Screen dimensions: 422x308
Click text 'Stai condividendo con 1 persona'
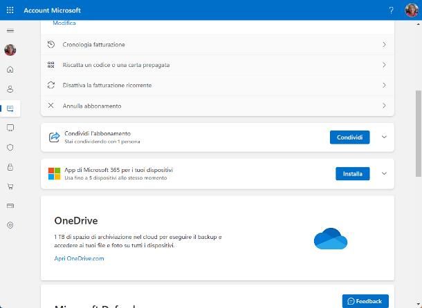point(102,142)
